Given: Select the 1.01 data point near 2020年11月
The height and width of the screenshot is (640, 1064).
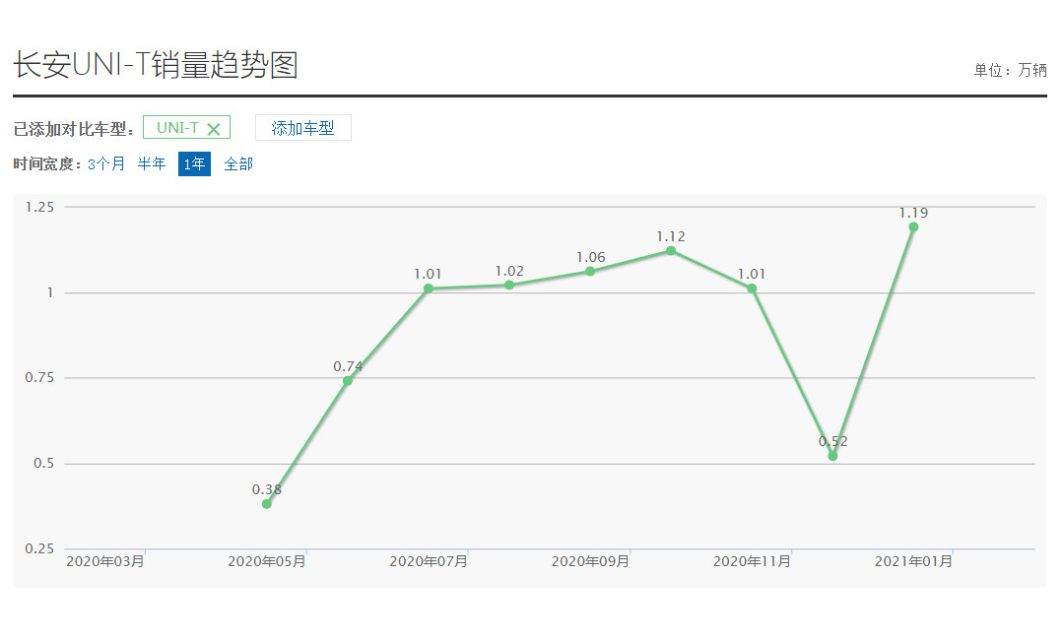Looking at the screenshot, I should click(x=752, y=288).
